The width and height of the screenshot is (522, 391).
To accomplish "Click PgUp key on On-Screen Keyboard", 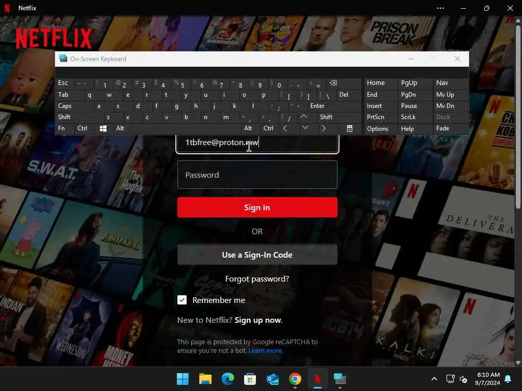I will pos(415,83).
